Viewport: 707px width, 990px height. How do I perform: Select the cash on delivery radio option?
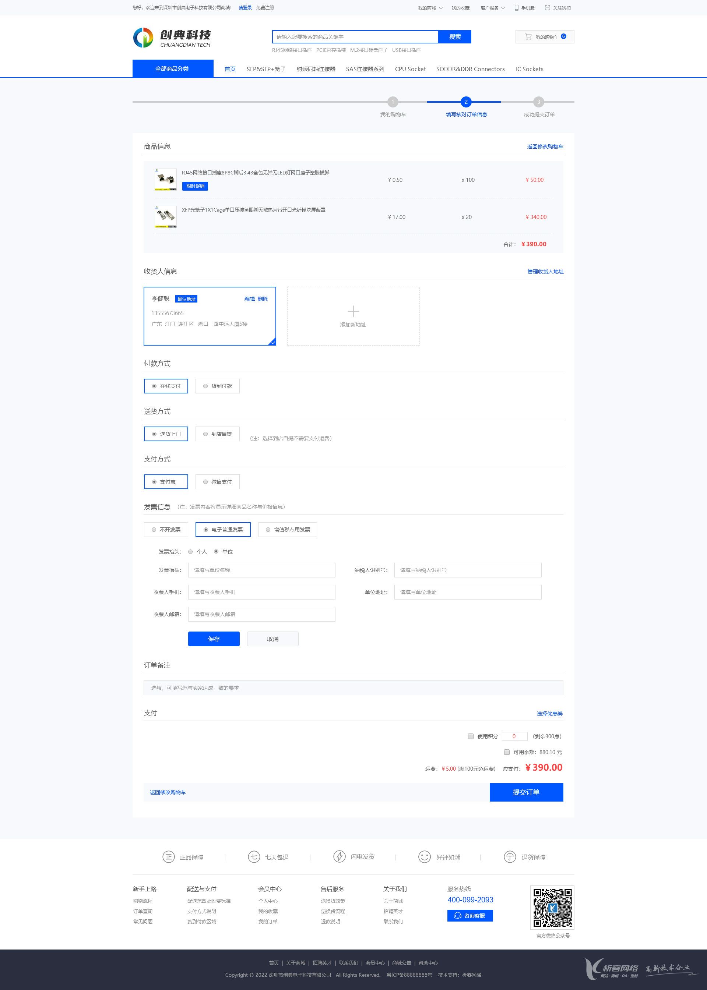(x=205, y=386)
